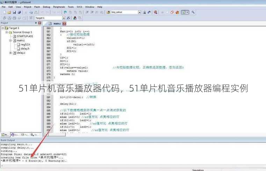Open the Flash menu
The height and width of the screenshot is (171, 266).
[37, 7]
